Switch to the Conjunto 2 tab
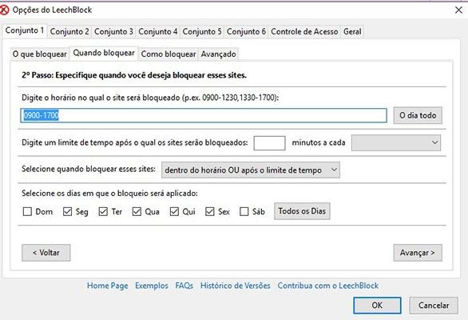 (x=69, y=31)
